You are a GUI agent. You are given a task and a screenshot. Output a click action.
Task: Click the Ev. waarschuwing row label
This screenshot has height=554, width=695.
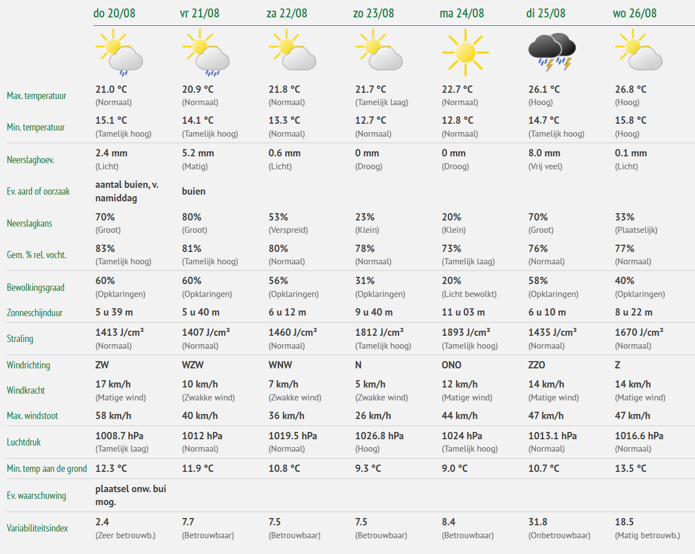point(37,496)
